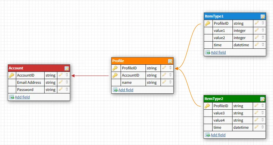The width and height of the screenshot is (273, 145).
Task: Click the key icon beside Account's AccountID
Action: tap(12, 75)
